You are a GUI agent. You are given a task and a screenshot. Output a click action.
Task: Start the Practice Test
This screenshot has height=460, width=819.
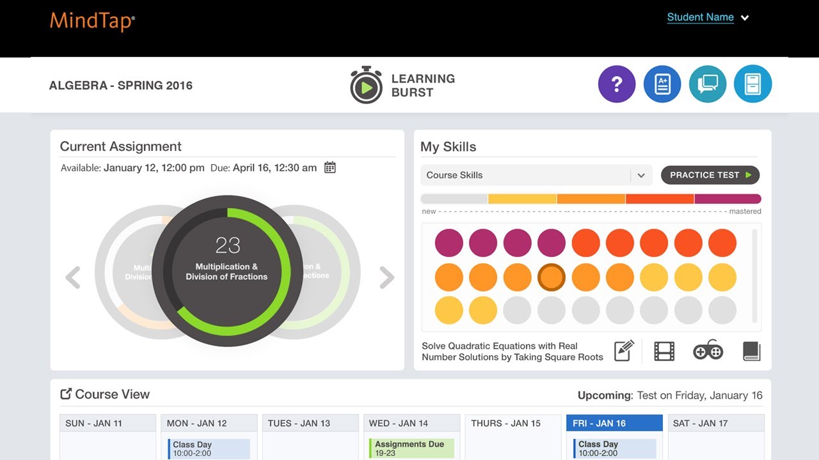pos(710,175)
